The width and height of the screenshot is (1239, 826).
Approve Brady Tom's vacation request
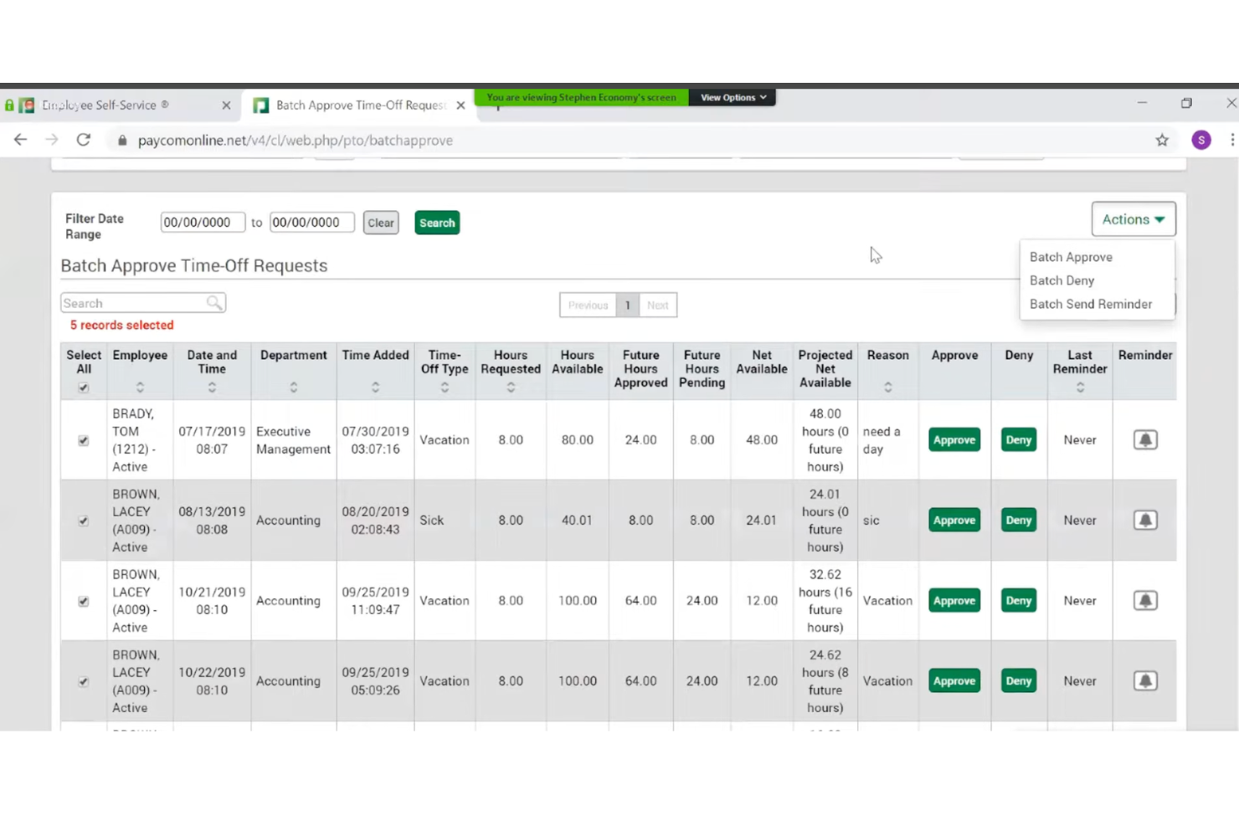[954, 439]
